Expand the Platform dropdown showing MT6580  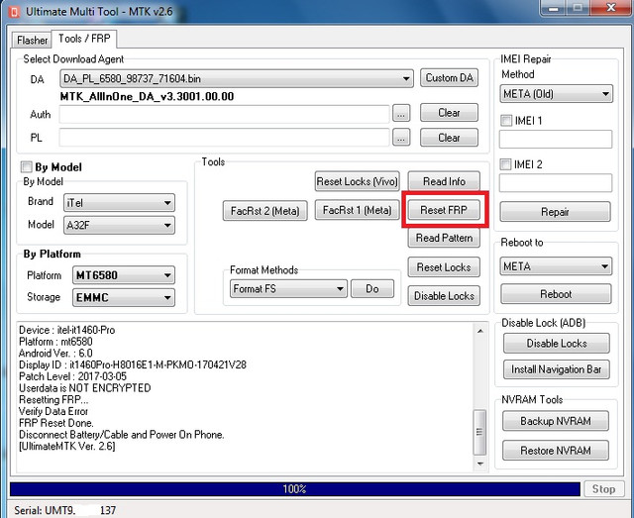pos(123,275)
